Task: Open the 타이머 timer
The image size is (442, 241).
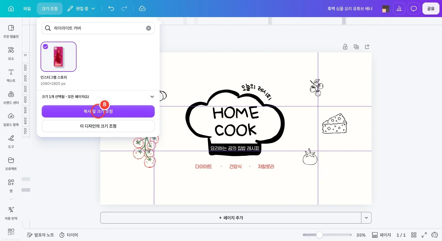Action: (69, 235)
